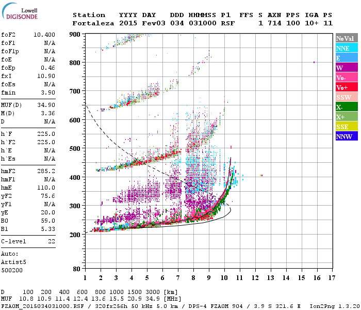
Task: Click the 500200 code under Artist5
Action: [x=12, y=270]
